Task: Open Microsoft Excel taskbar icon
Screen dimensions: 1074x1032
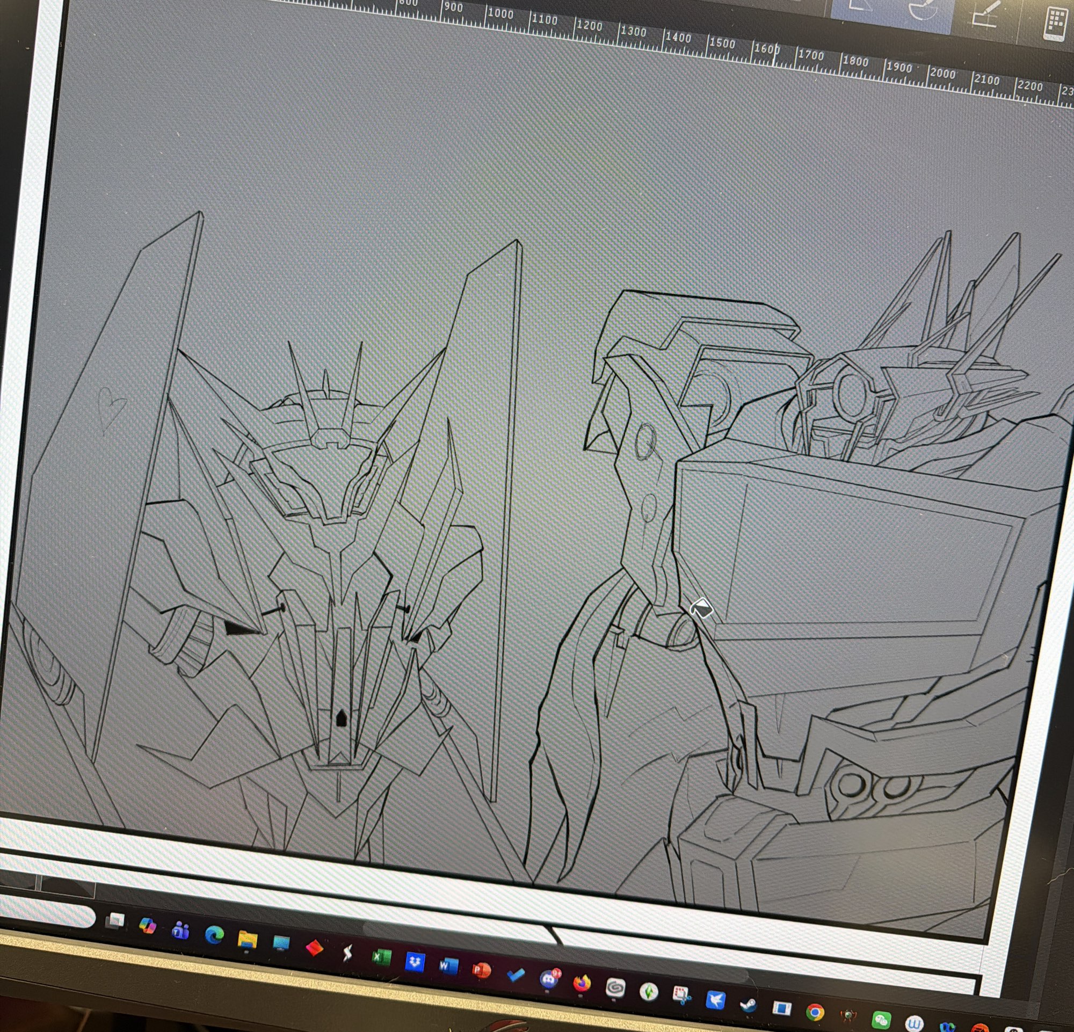Action: [381, 958]
